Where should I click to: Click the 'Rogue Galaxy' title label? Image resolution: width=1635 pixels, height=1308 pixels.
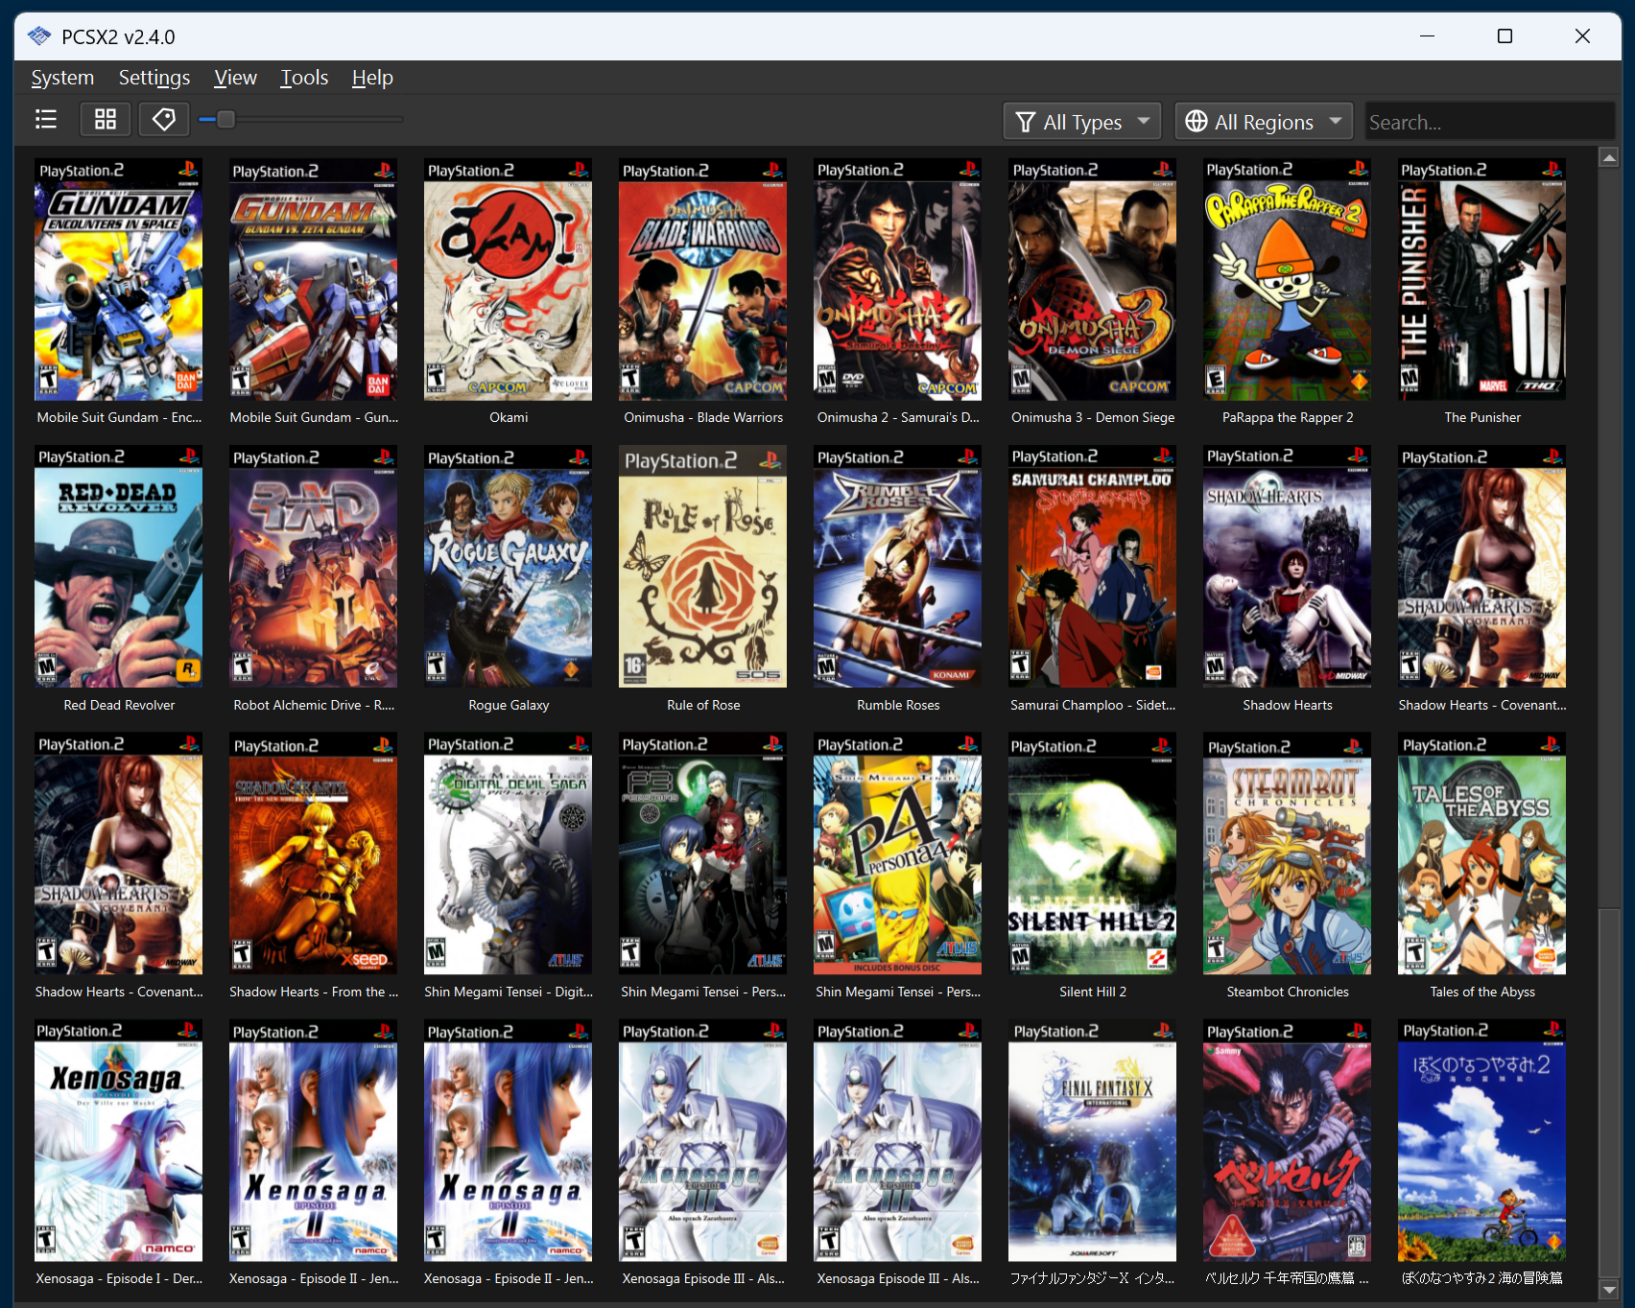(x=509, y=705)
